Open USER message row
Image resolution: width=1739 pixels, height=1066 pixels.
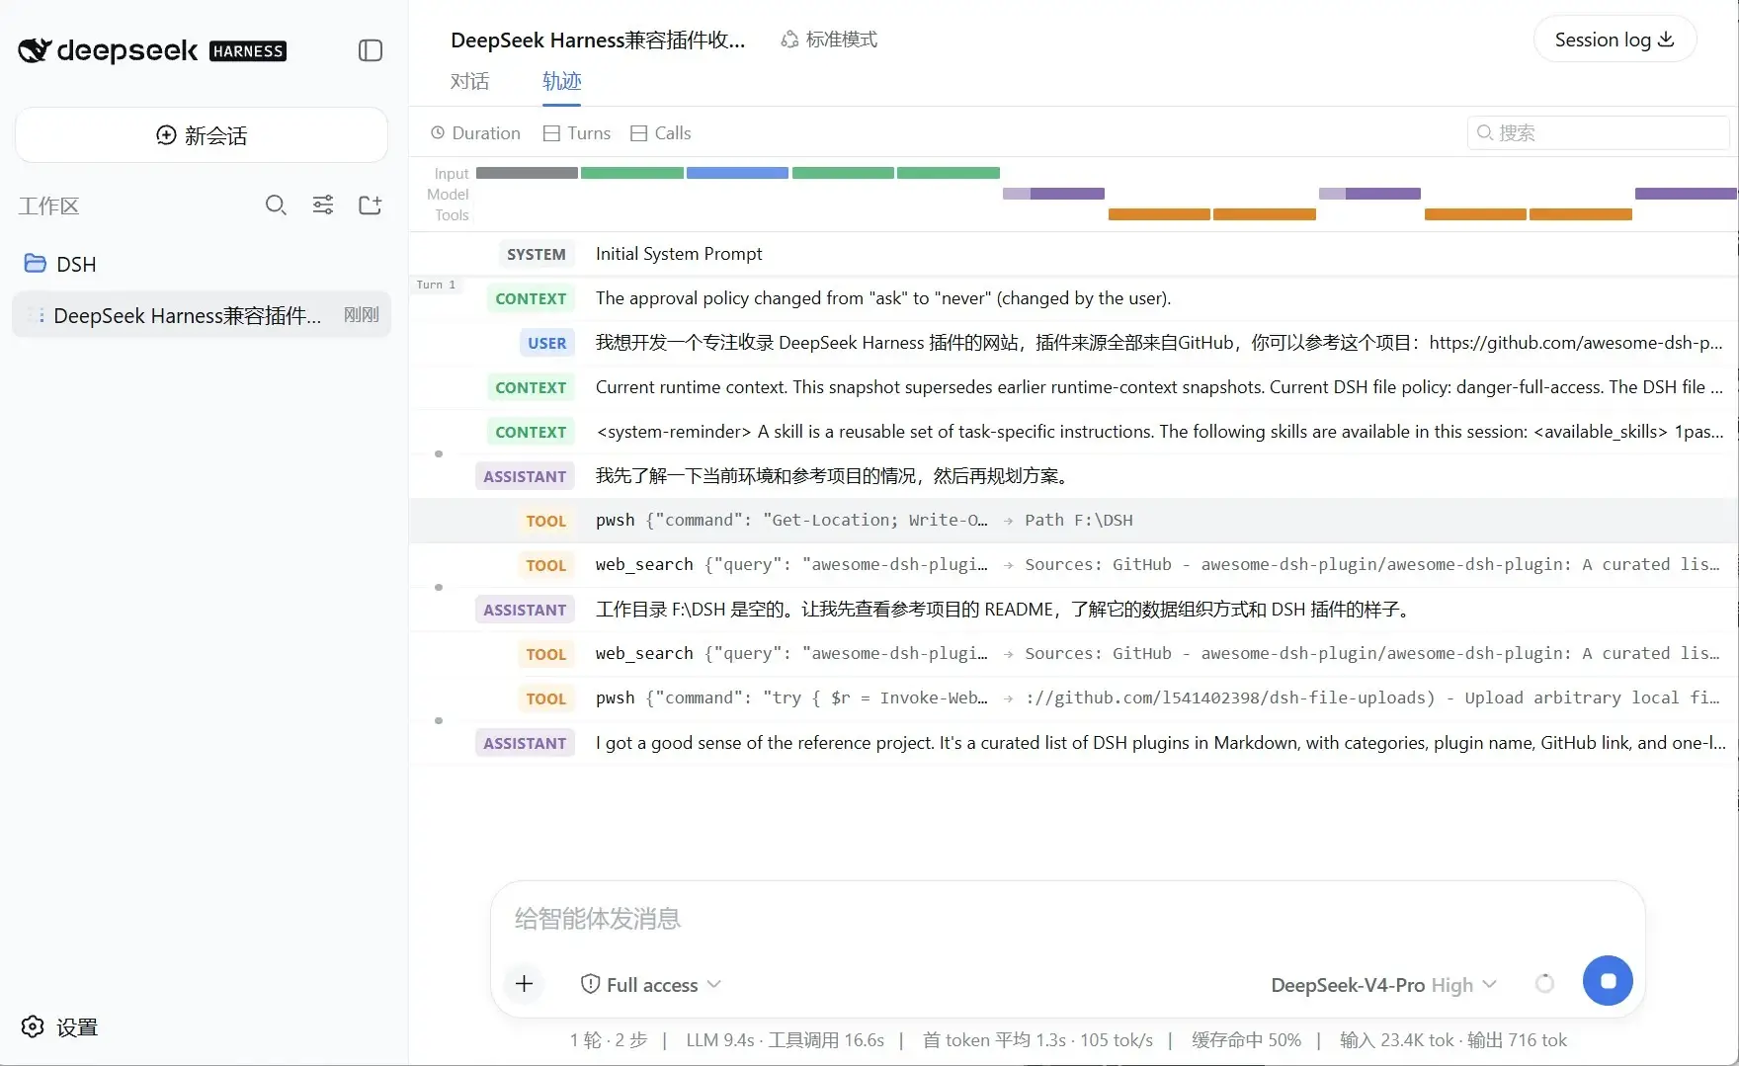click(x=1073, y=343)
